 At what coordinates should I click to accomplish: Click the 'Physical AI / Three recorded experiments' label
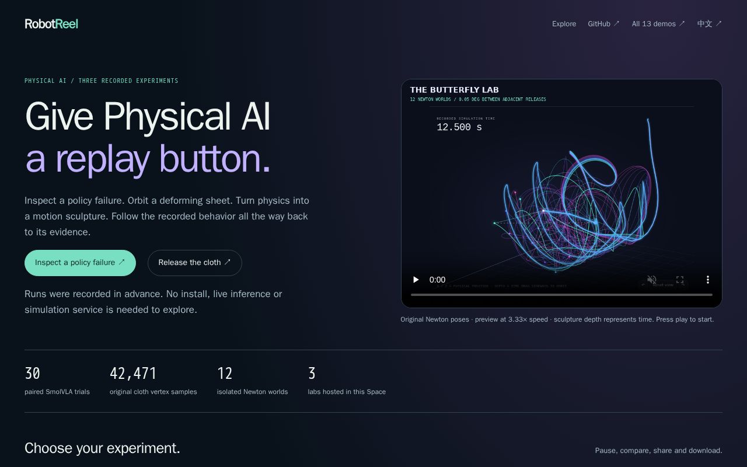pyautogui.click(x=102, y=81)
